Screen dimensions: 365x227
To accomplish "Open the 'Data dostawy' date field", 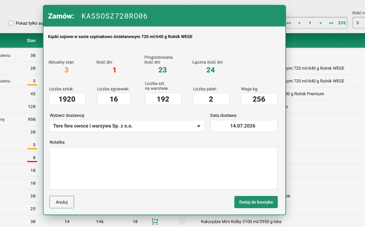I will tap(244, 126).
